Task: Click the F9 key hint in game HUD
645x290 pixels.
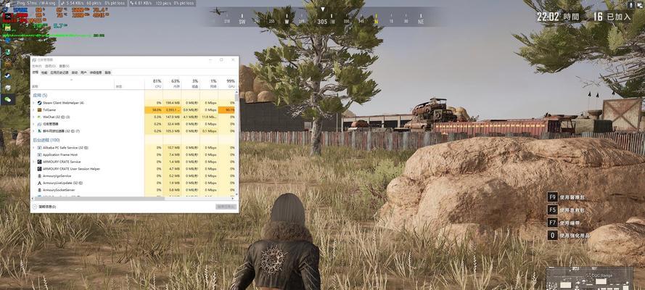Action: point(552,196)
